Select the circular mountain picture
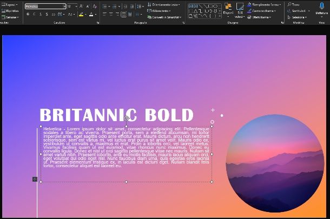This screenshot has height=219, width=330. pos(275,163)
